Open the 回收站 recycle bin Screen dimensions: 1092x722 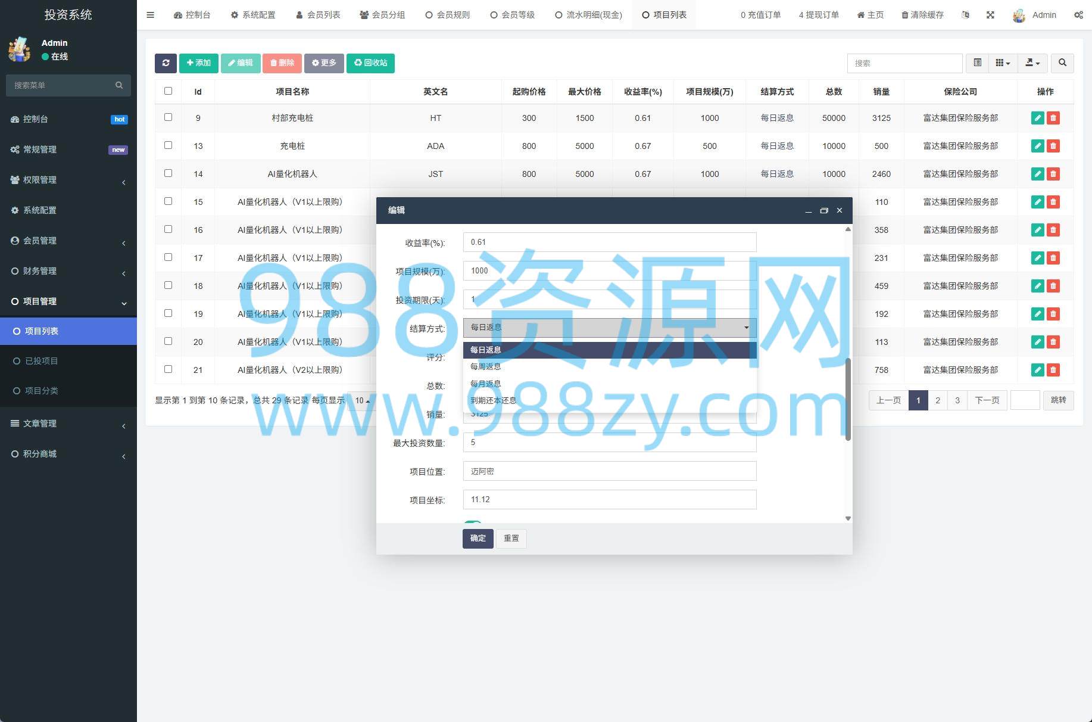(x=370, y=63)
